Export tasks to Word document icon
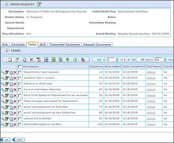The height and width of the screenshot is (143, 174). click(46, 60)
